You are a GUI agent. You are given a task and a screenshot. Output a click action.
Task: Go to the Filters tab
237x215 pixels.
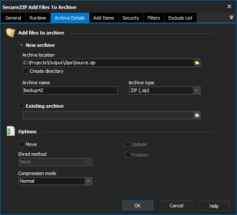(x=154, y=18)
